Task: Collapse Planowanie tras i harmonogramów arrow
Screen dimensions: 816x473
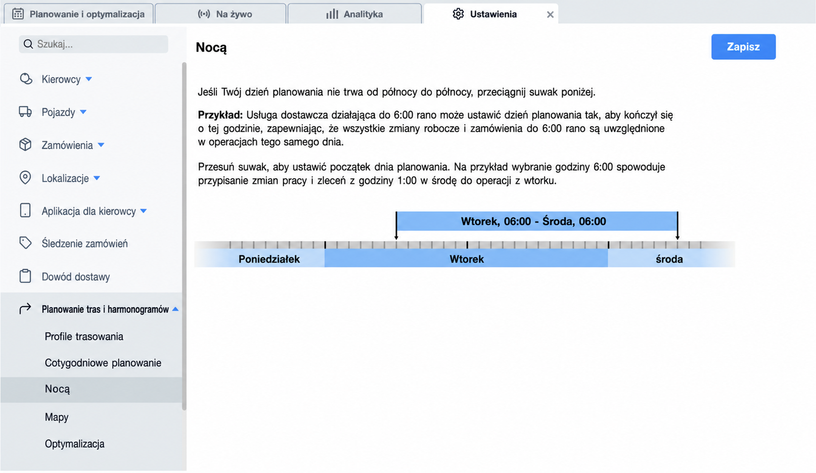Action: point(175,309)
